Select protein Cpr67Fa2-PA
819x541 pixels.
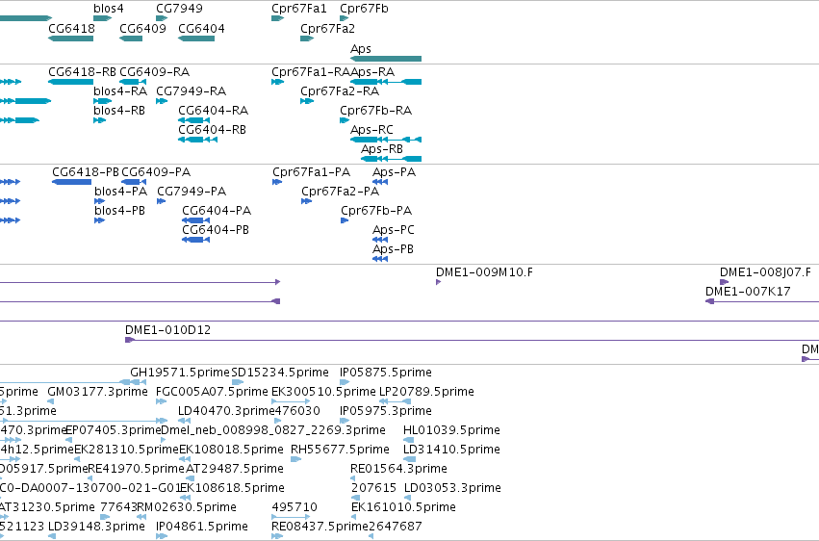(x=340, y=192)
